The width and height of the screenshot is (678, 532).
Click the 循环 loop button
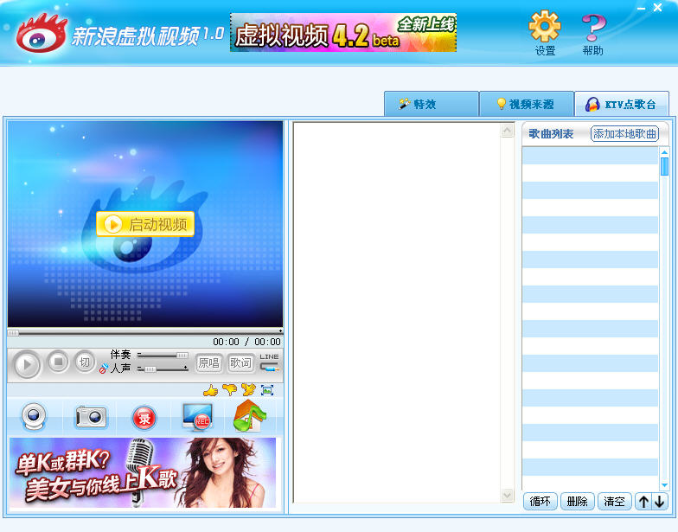pos(540,502)
